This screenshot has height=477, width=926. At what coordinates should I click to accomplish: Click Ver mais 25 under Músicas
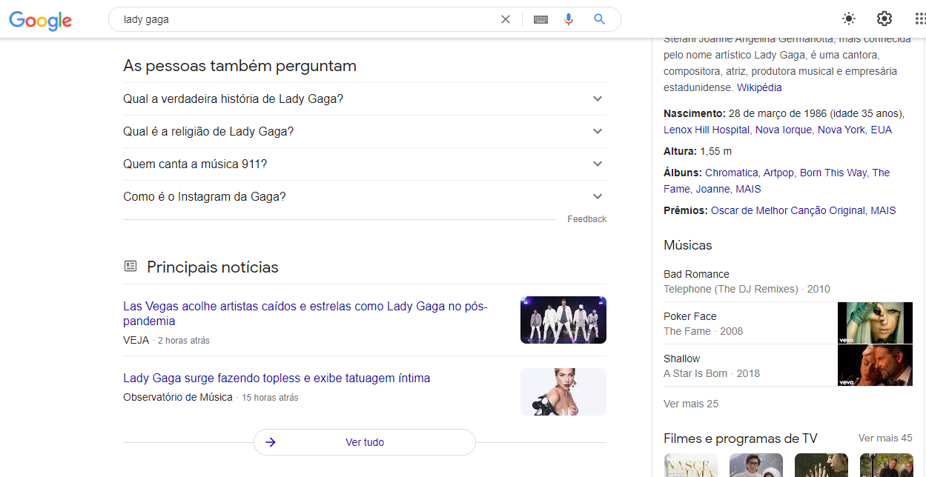(x=691, y=404)
